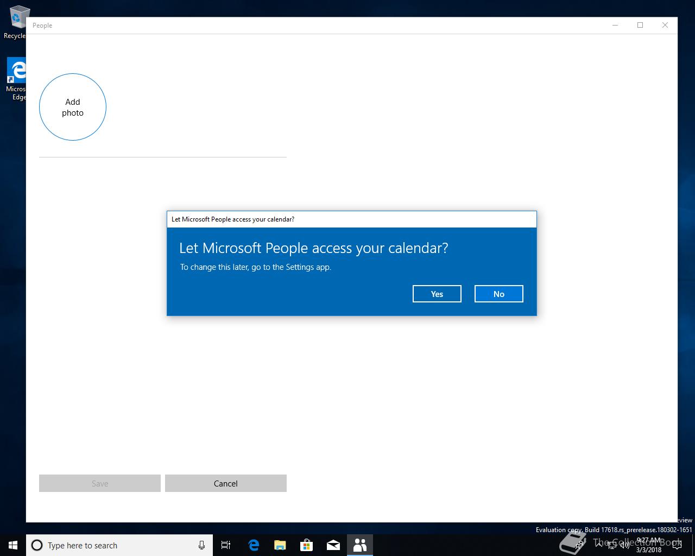Image resolution: width=695 pixels, height=556 pixels.
Task: Open Task View from the taskbar
Action: pyautogui.click(x=226, y=545)
